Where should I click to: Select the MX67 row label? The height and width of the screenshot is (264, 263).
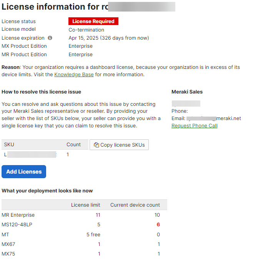point(8,244)
